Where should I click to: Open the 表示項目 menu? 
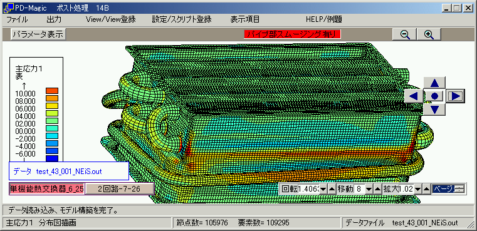(x=245, y=20)
